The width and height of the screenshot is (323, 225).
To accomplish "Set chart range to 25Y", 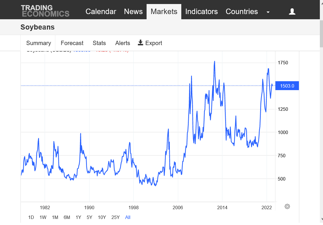I will (x=115, y=217).
